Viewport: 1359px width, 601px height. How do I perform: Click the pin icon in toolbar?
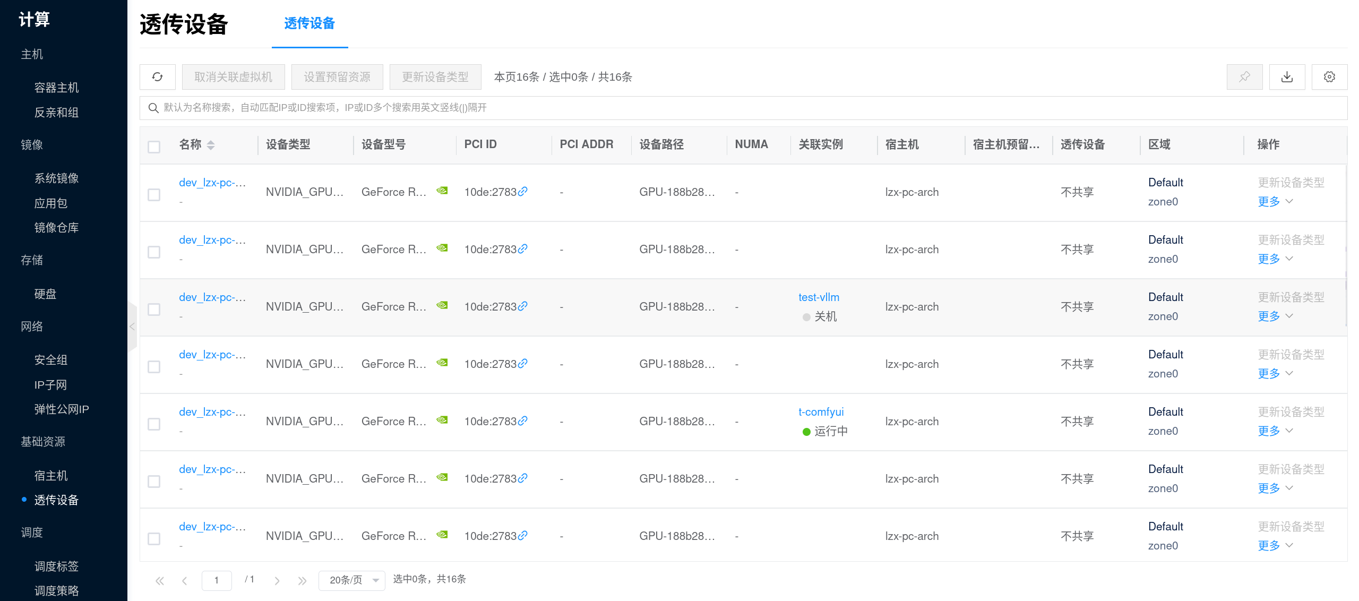(1244, 77)
